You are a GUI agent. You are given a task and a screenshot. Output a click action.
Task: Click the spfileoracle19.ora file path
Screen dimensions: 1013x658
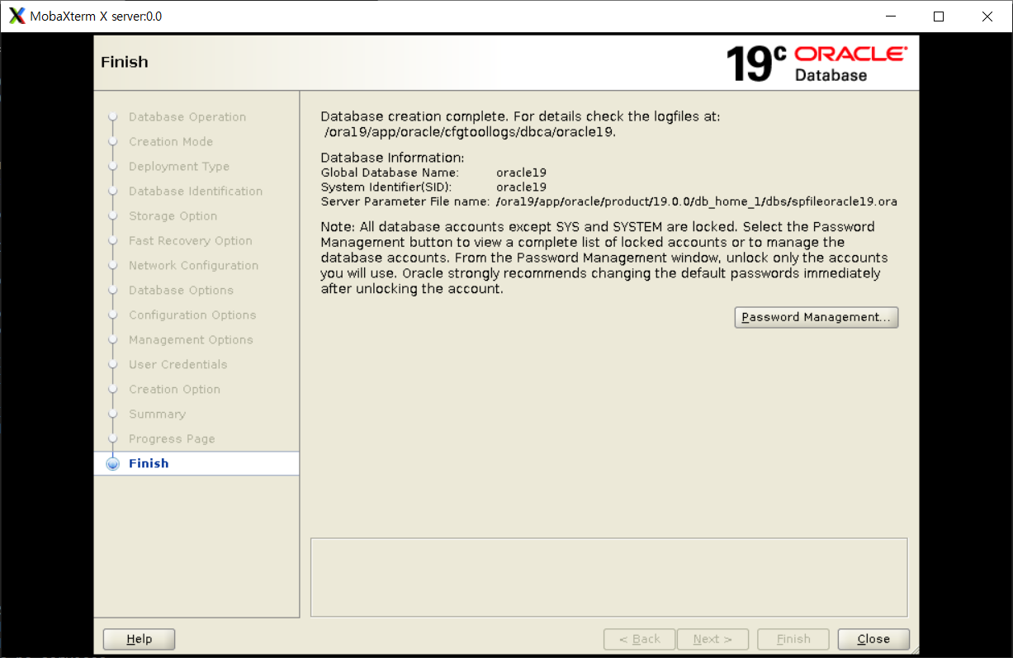pos(697,201)
